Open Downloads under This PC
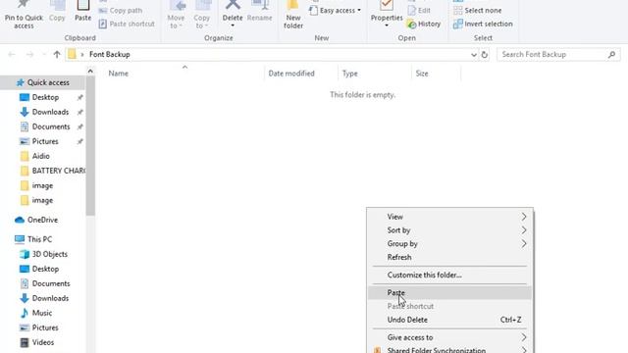Image resolution: width=628 pixels, height=353 pixels. (x=50, y=298)
